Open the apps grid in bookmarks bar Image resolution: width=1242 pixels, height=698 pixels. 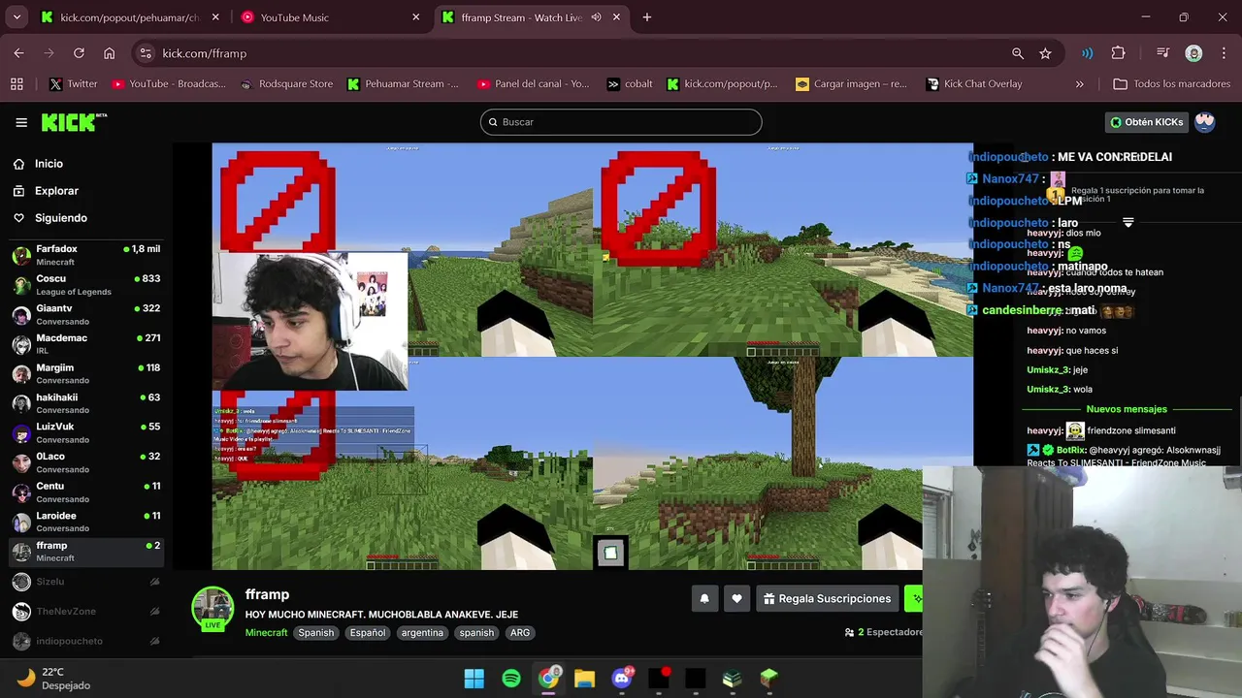tap(16, 84)
